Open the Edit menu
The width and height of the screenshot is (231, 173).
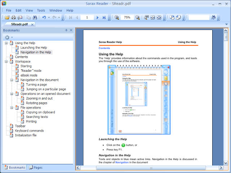pos(18,10)
